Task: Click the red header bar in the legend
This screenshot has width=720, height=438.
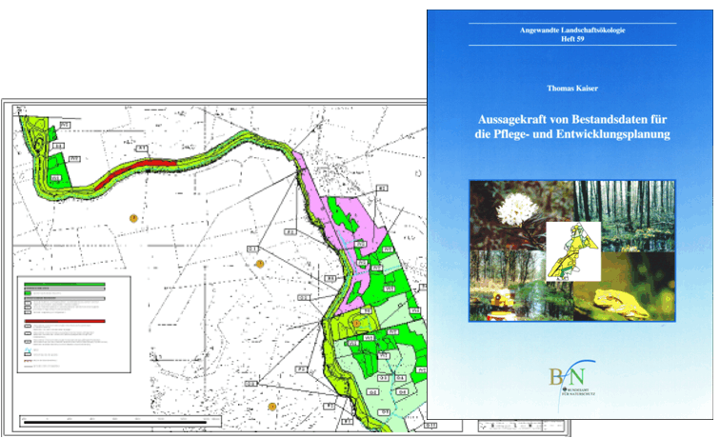Action: tap(62, 321)
